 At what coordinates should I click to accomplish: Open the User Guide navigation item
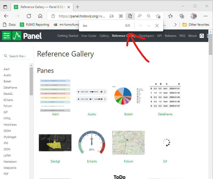89,36
